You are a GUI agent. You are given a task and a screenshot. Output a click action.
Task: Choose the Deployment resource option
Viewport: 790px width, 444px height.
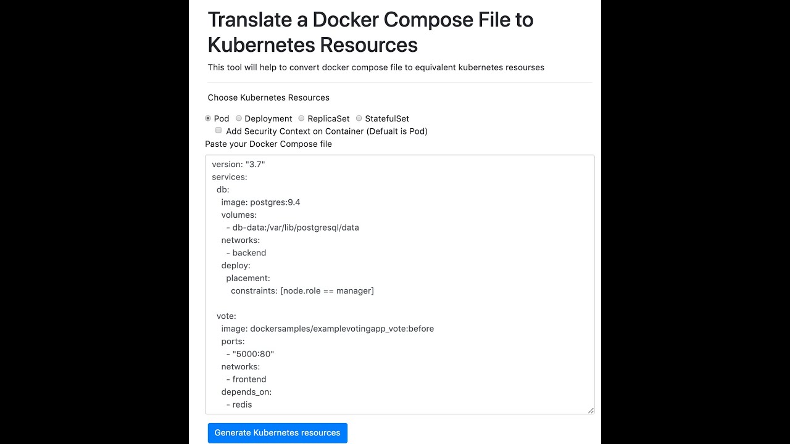239,118
